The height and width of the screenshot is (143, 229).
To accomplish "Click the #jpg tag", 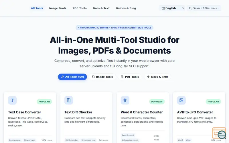I will (188, 140).
